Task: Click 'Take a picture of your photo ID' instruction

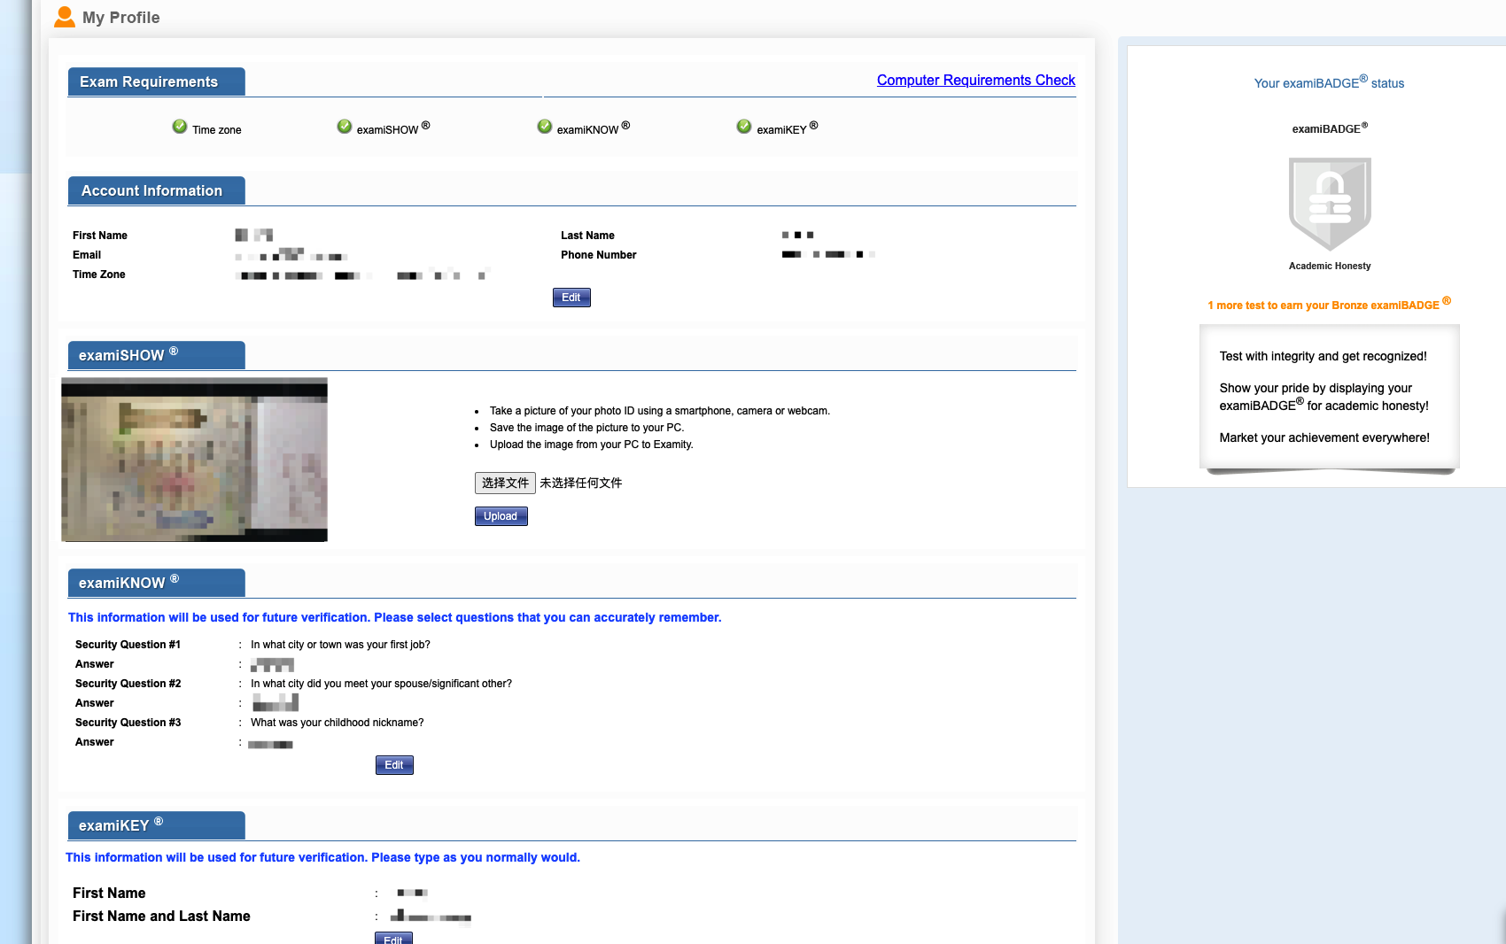Action: coord(660,411)
